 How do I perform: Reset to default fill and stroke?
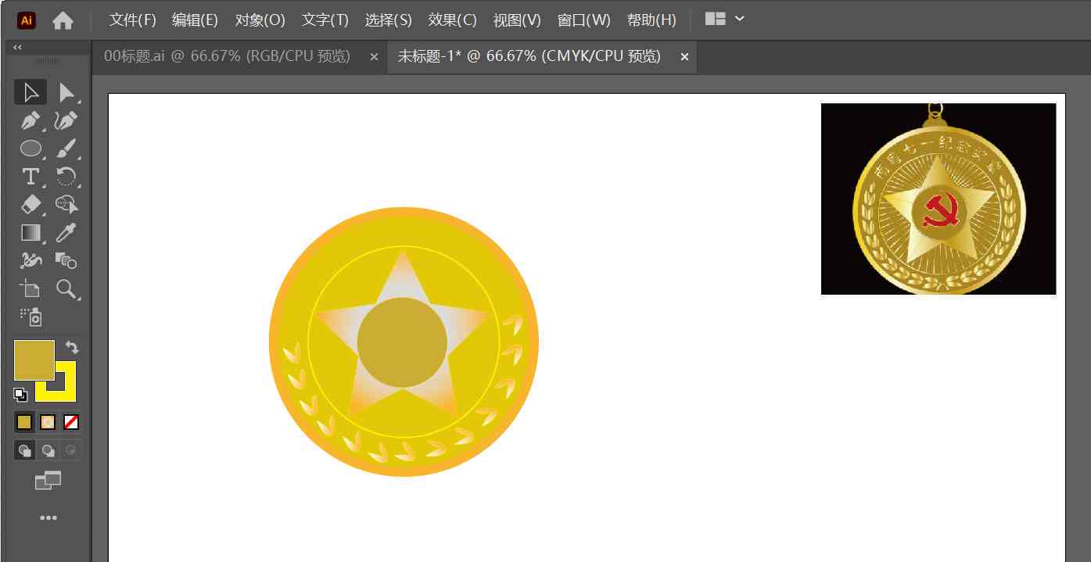pyautogui.click(x=20, y=395)
